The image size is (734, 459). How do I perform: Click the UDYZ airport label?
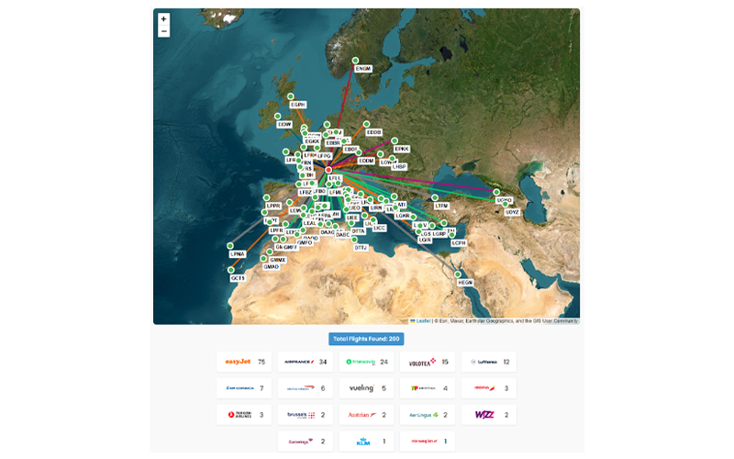512,212
